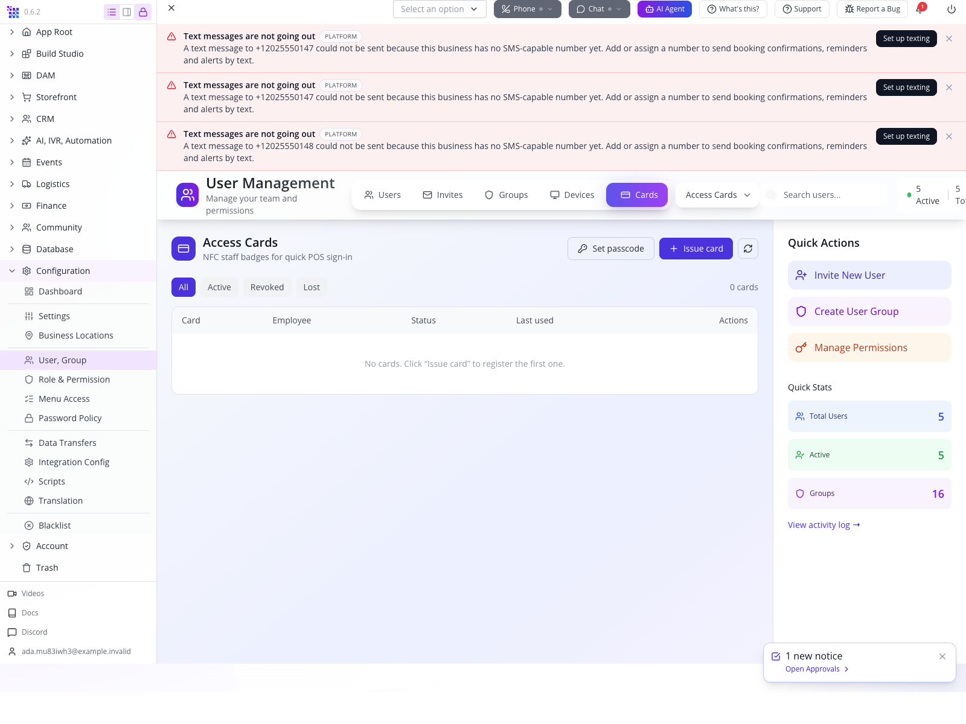Choose Invite New User quick action
The height and width of the screenshot is (724, 966).
click(x=869, y=275)
